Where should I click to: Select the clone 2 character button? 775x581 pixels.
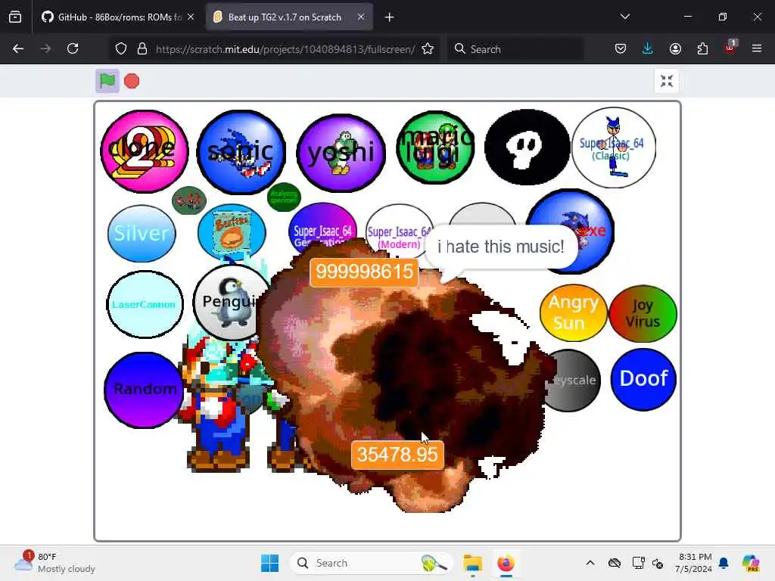click(144, 151)
